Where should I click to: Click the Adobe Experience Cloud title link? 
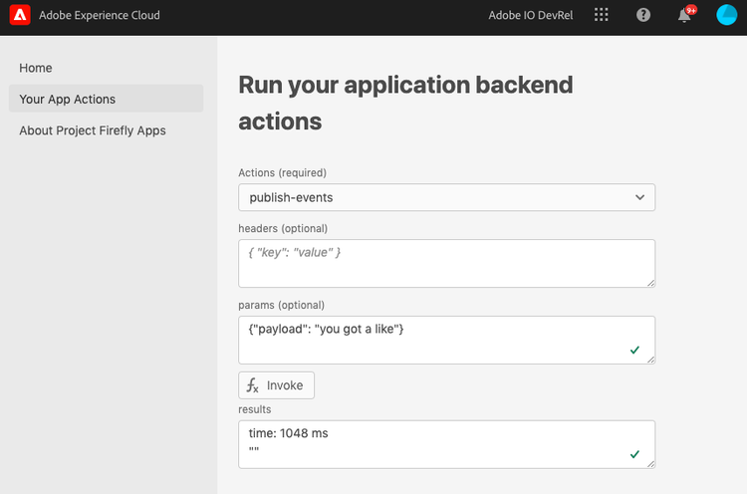(x=100, y=16)
